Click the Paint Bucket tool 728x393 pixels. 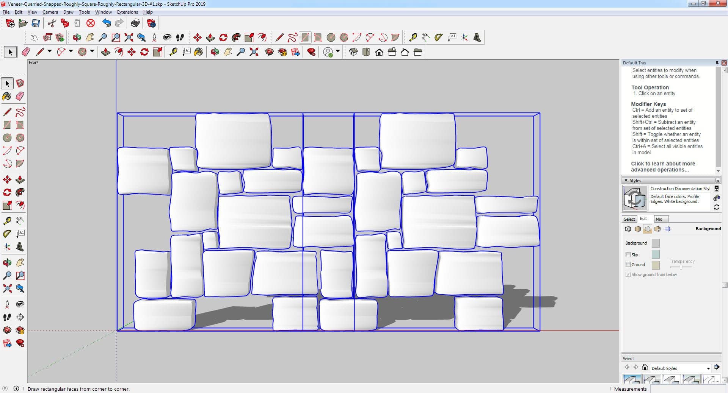coord(7,96)
